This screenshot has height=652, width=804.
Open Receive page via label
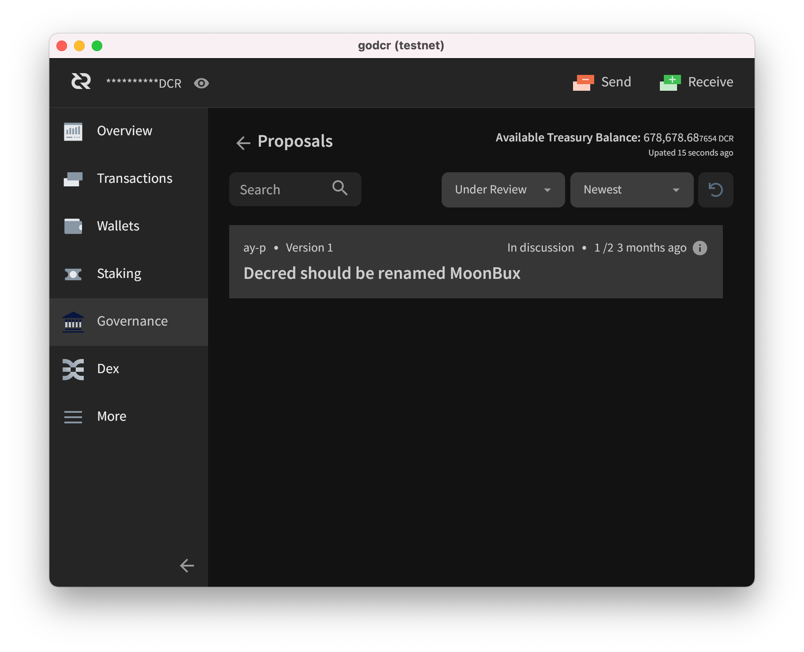click(x=711, y=82)
